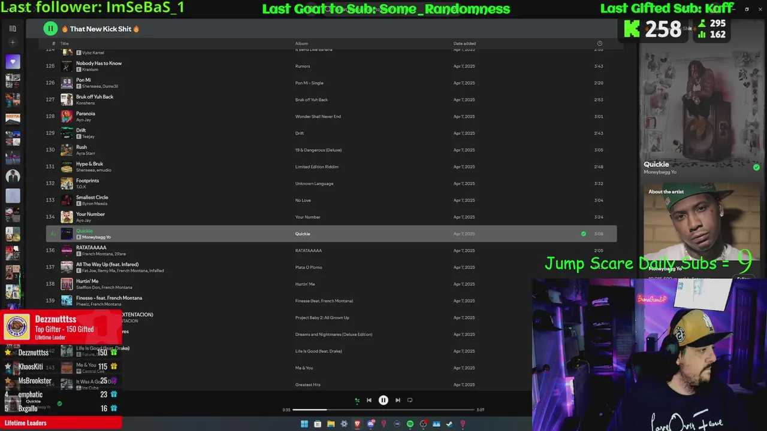Open Konshens artist link
767x431 pixels.
tap(86, 103)
